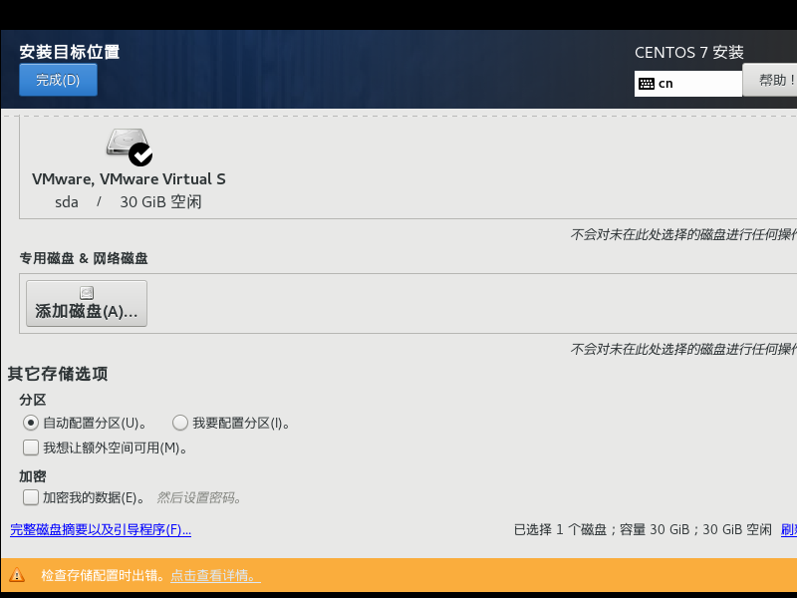This screenshot has width=797, height=598.
Task: Click the small disk icon in 添加磁盘 button
Action: pos(87,293)
